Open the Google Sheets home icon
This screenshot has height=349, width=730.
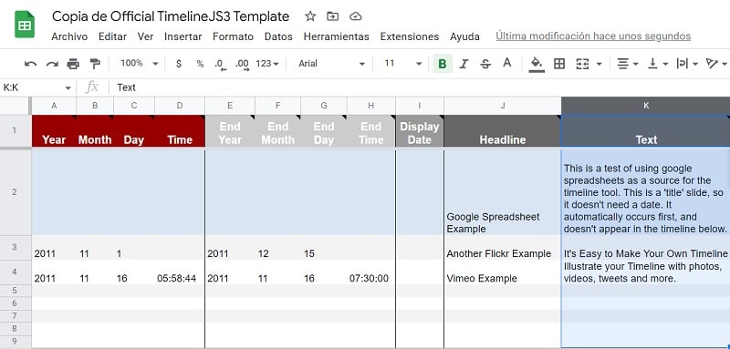(25, 26)
